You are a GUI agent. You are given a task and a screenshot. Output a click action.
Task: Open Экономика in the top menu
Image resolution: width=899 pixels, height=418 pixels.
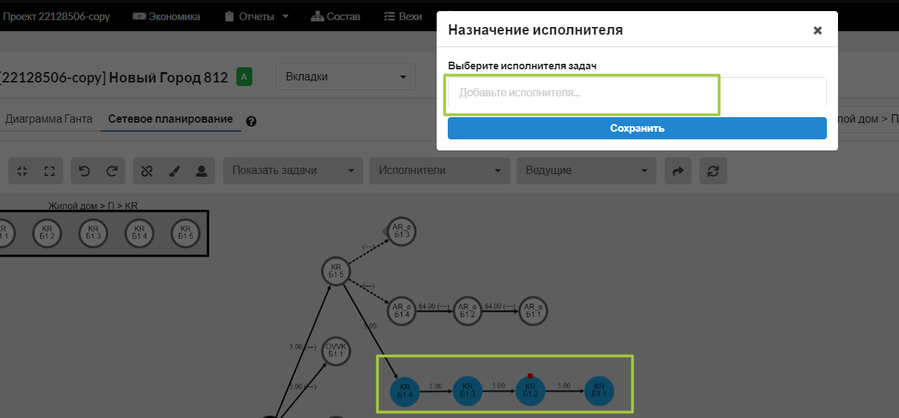(x=166, y=17)
